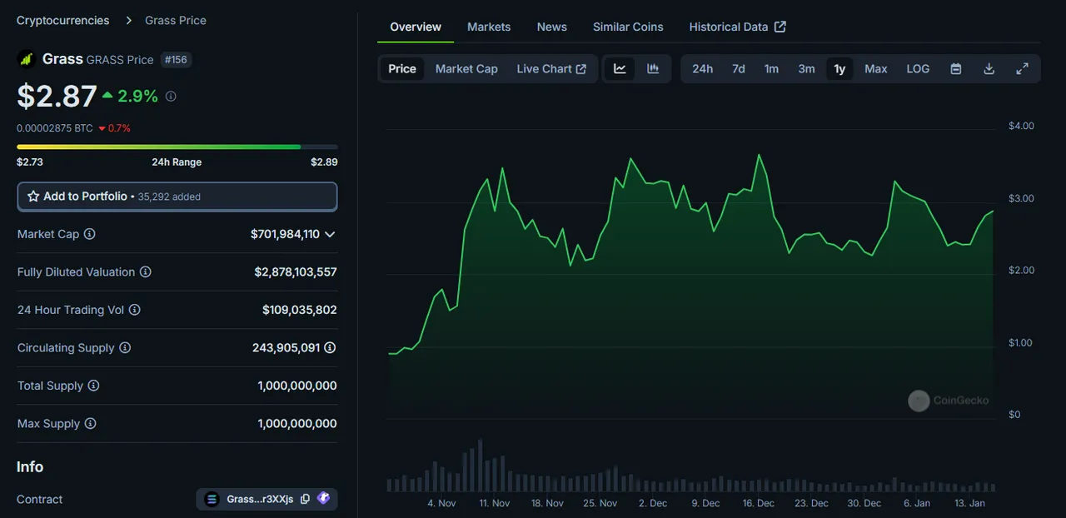Click the Total Supply info icon
Screen dimensions: 1066x518
click(x=93, y=386)
